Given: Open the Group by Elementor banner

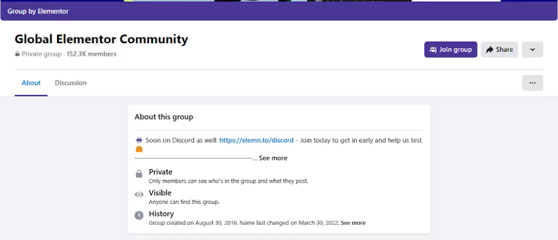Looking at the screenshot, I should pos(38,11).
